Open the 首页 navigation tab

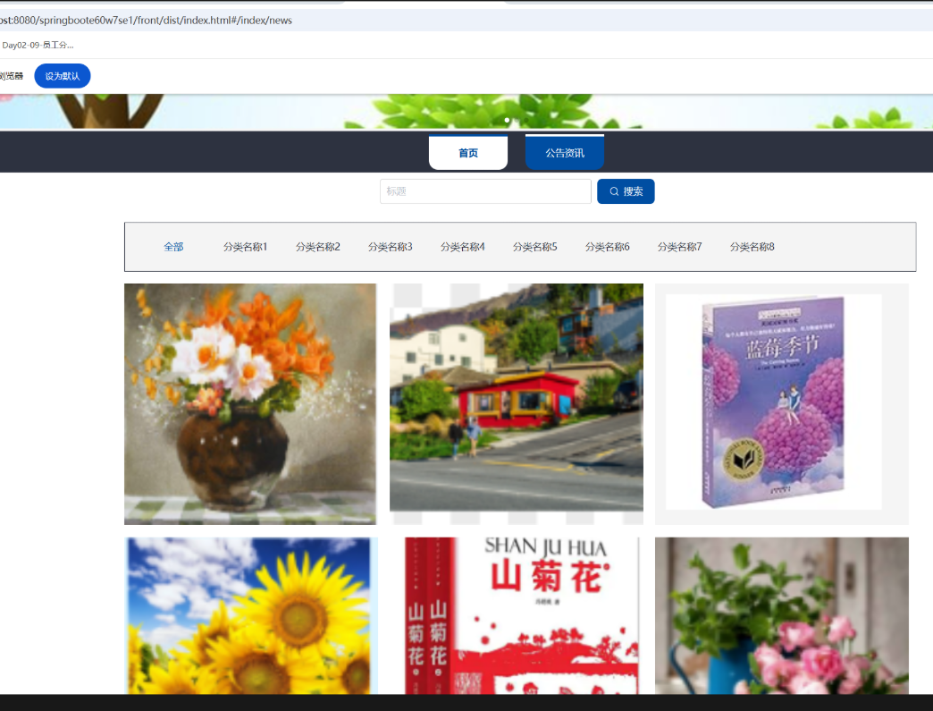pyautogui.click(x=468, y=153)
